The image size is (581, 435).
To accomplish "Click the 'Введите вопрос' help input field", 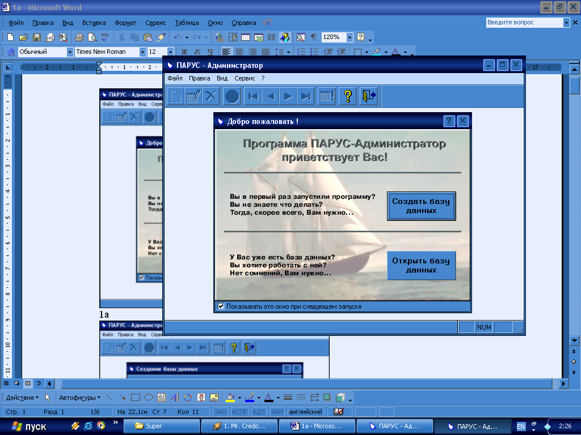I will tap(525, 23).
